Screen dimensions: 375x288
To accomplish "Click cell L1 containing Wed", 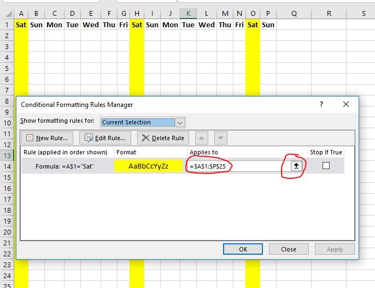I will (x=207, y=25).
